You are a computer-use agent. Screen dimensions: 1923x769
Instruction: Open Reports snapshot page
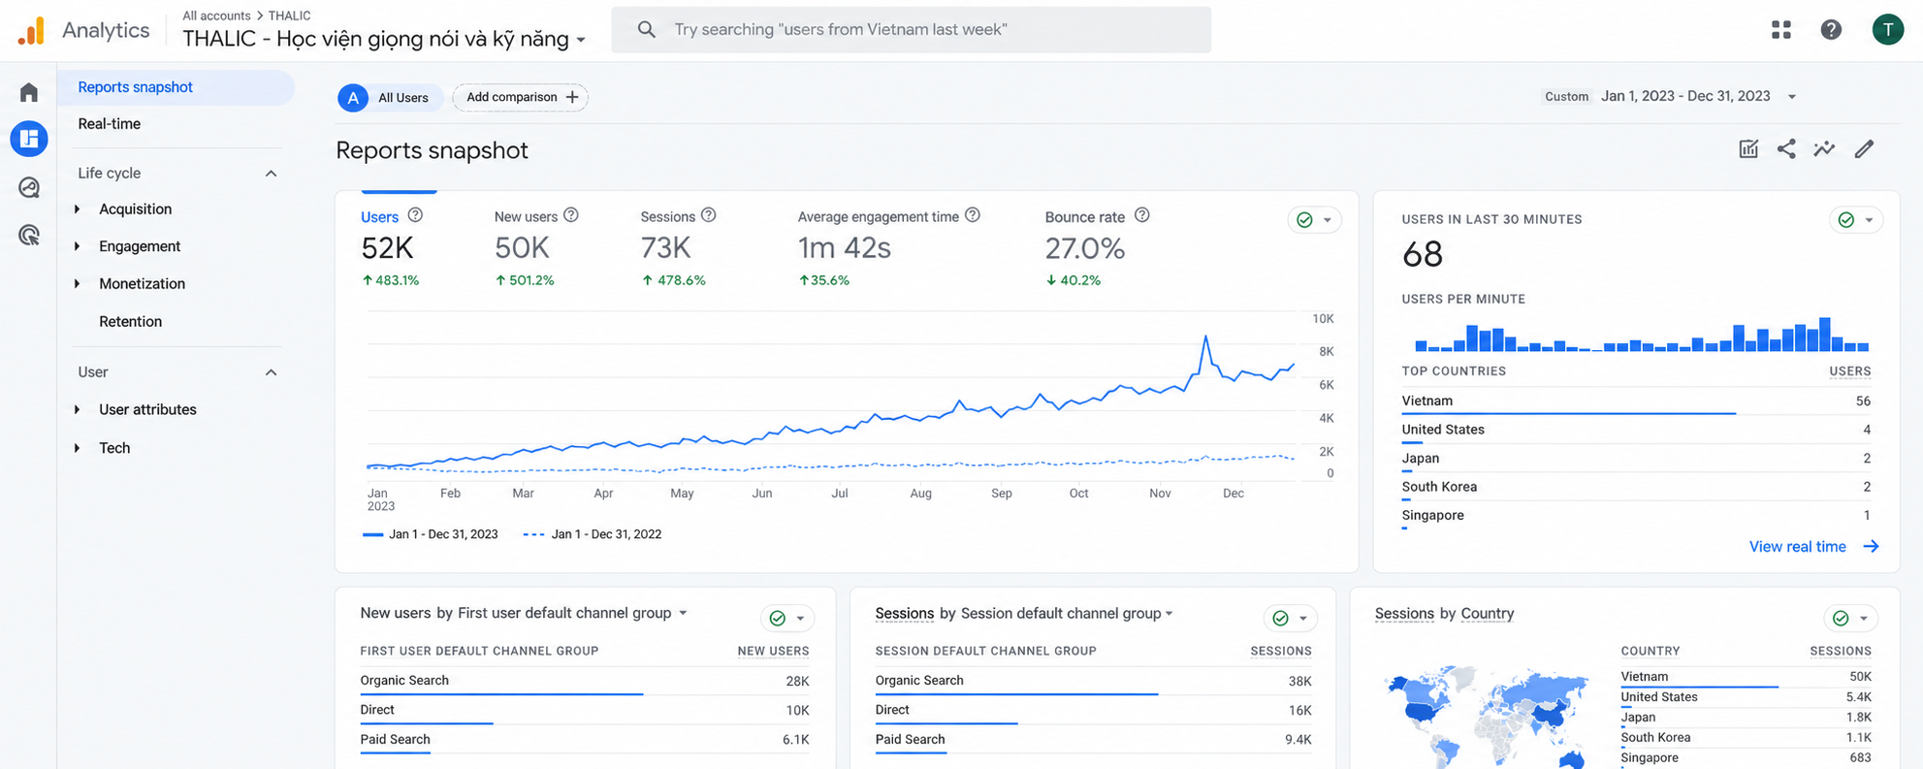[x=176, y=87]
